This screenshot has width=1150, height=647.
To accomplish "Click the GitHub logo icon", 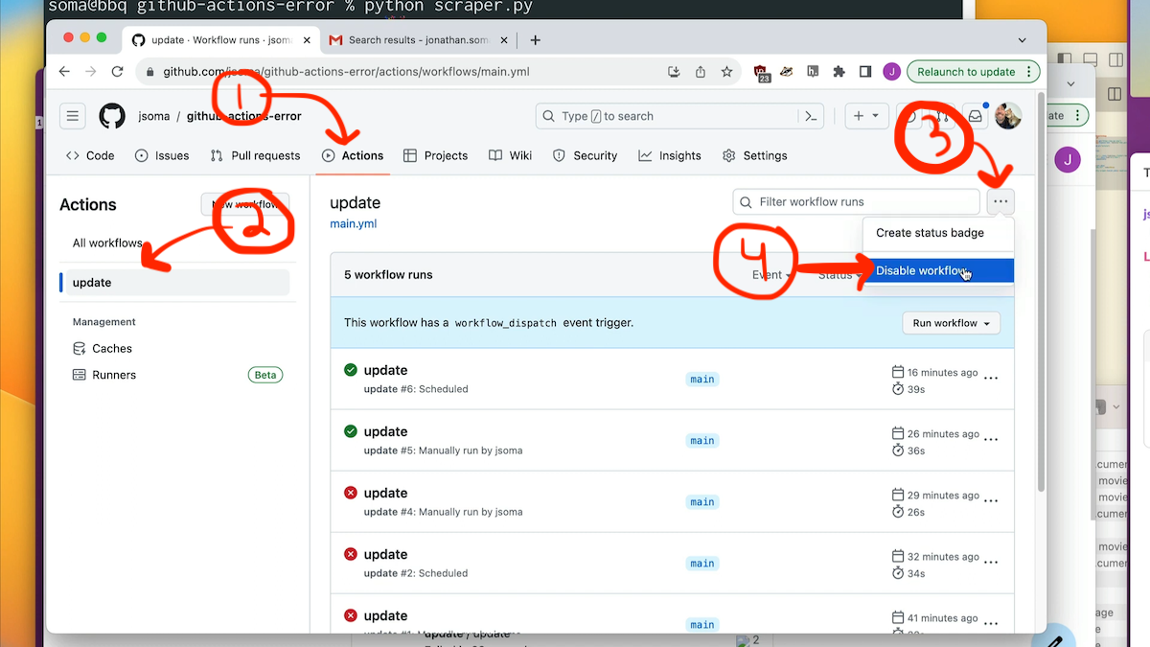I will pos(111,116).
